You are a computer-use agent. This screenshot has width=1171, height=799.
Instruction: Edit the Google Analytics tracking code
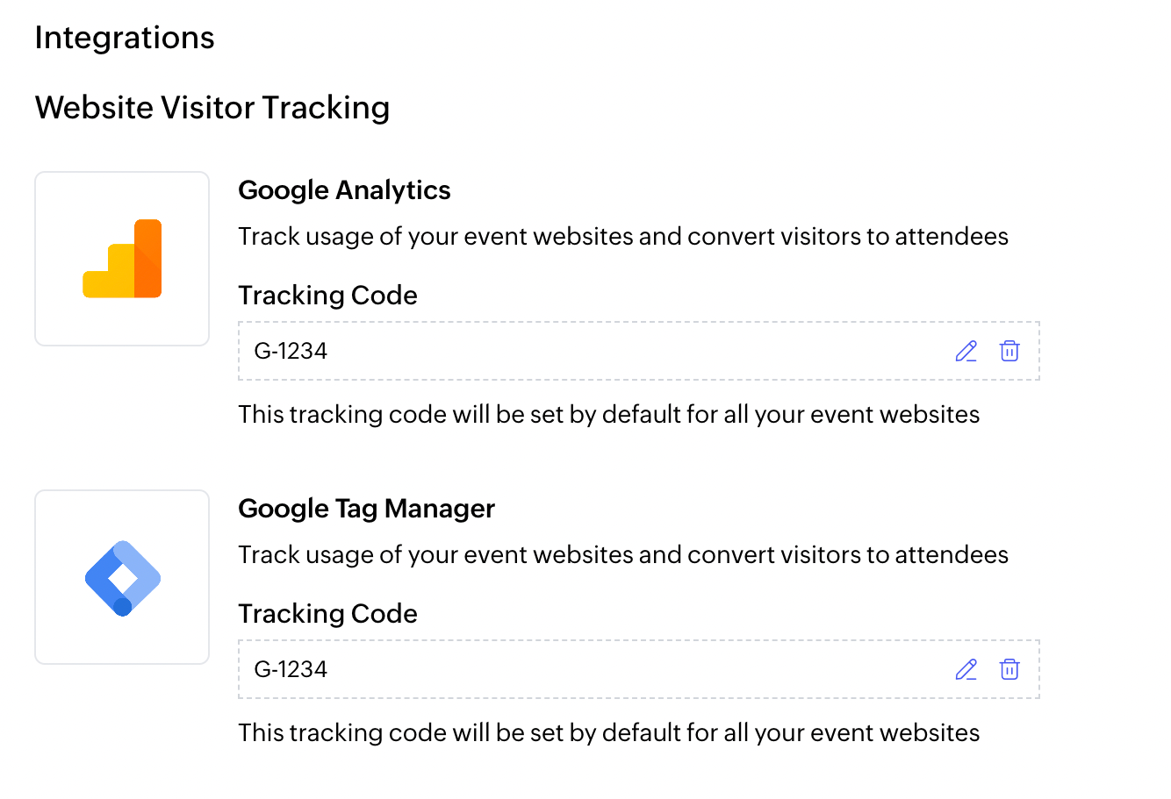966,352
